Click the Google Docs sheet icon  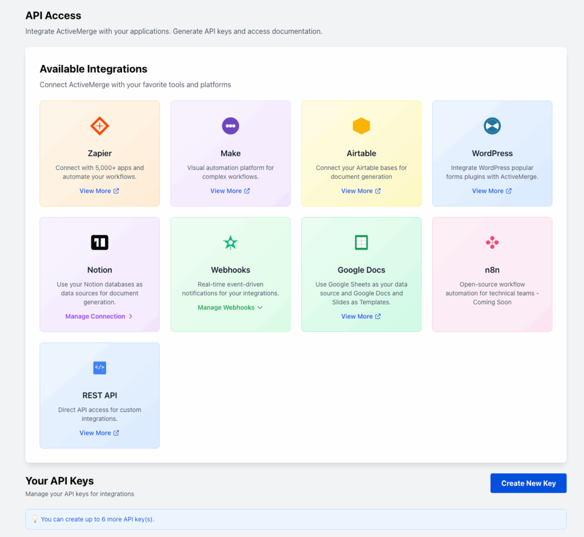(361, 242)
